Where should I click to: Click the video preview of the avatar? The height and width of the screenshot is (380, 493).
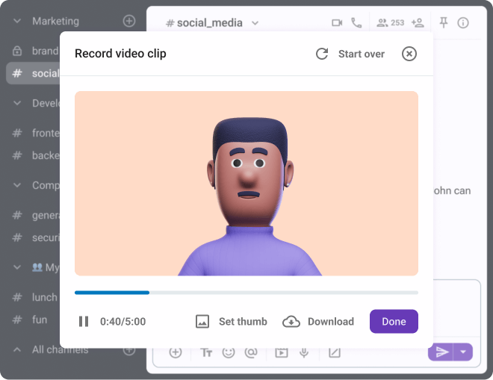click(246, 184)
